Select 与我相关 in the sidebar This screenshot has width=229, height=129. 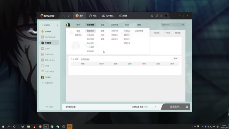click(50, 32)
